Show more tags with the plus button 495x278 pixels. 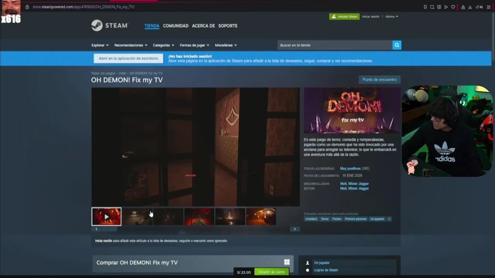pos(389,219)
